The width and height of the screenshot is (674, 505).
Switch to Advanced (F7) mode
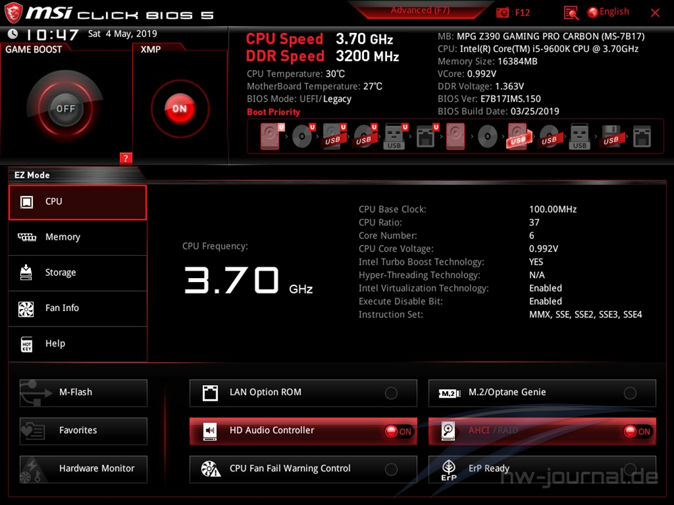[x=421, y=11]
